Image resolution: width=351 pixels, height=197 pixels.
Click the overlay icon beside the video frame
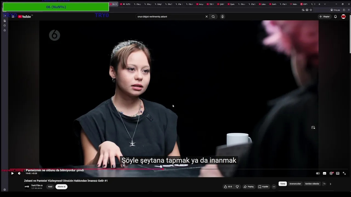tap(313, 128)
